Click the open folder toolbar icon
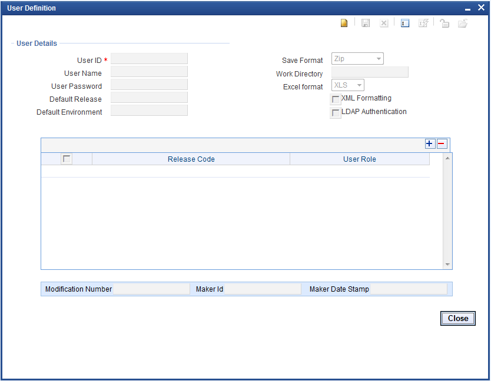 pyautogui.click(x=463, y=23)
